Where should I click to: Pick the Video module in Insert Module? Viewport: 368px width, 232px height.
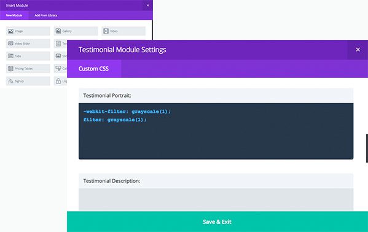[x=123, y=31]
